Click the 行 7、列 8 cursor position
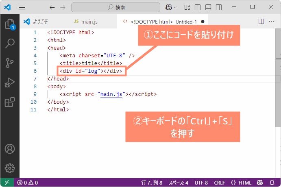 coord(152,183)
